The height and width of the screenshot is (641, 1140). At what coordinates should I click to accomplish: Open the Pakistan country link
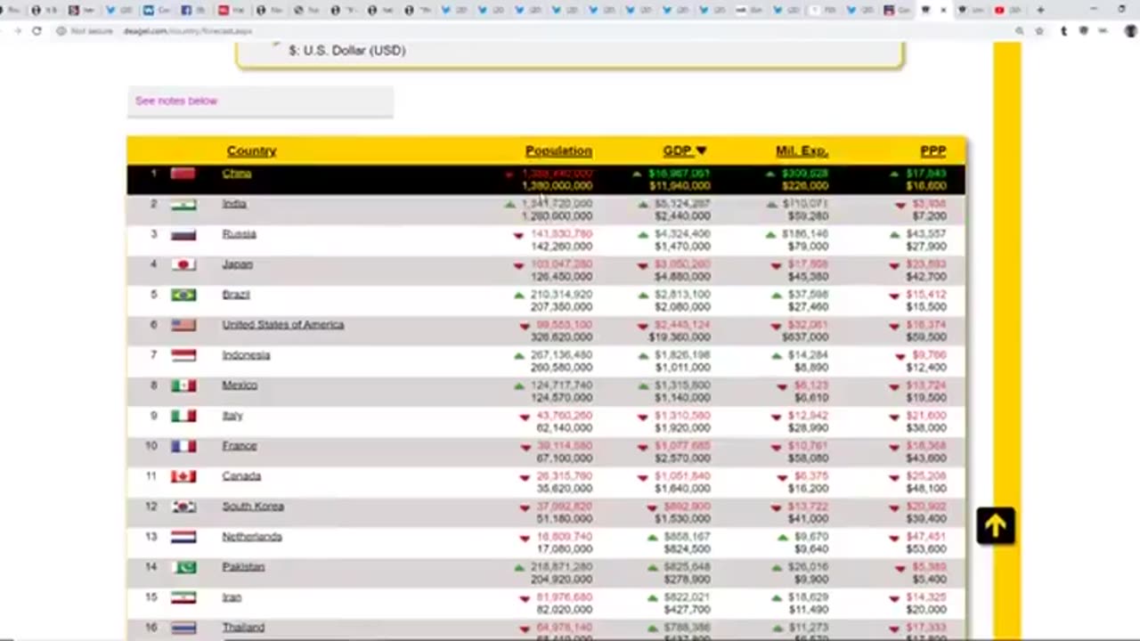click(243, 567)
